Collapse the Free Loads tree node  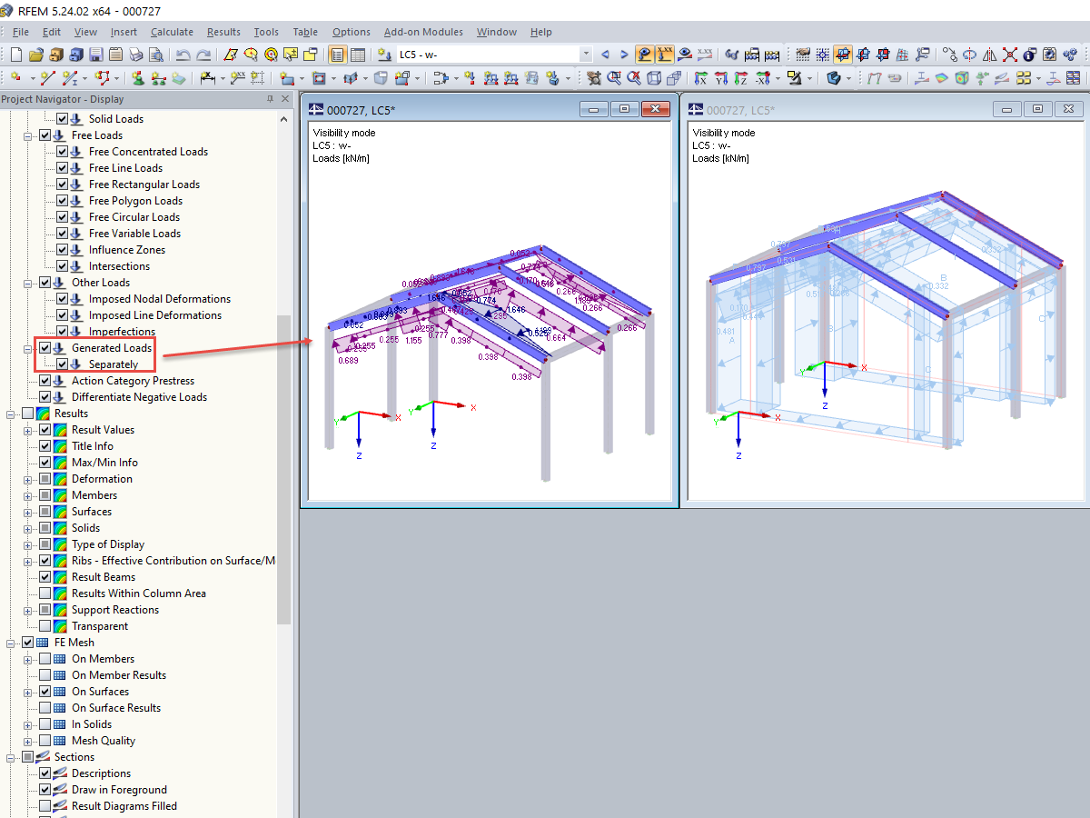(28, 135)
